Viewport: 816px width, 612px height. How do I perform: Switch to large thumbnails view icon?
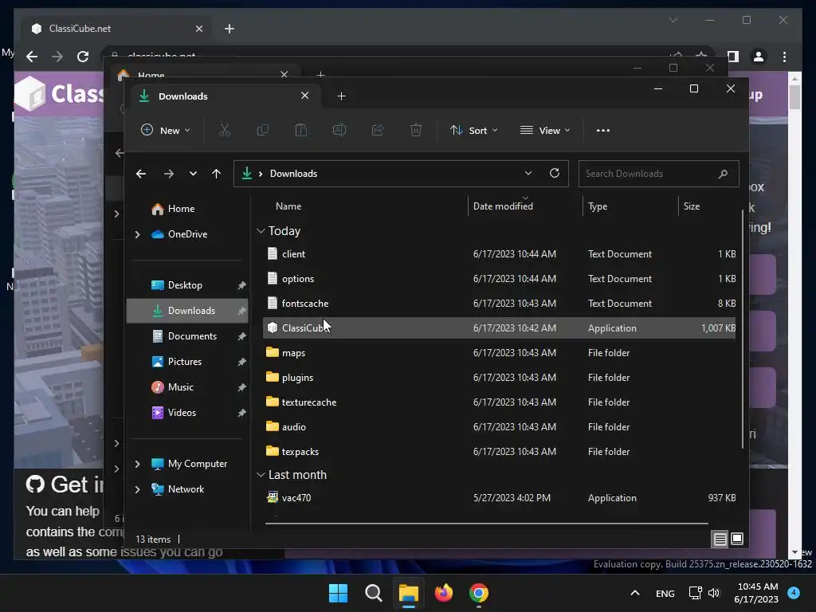[737, 539]
